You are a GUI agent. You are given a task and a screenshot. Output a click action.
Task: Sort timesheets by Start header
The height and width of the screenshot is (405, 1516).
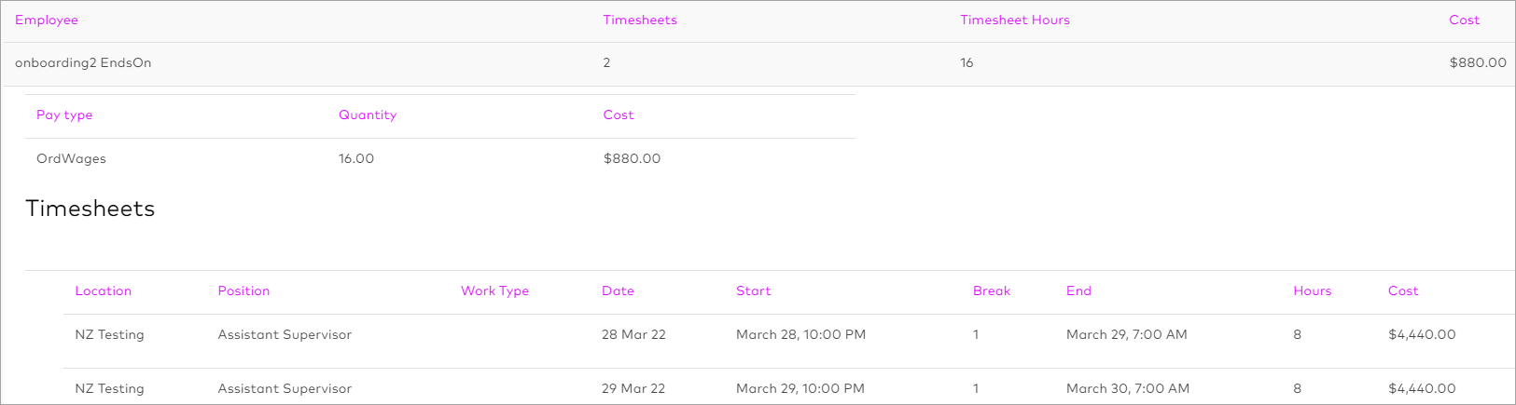tap(753, 291)
